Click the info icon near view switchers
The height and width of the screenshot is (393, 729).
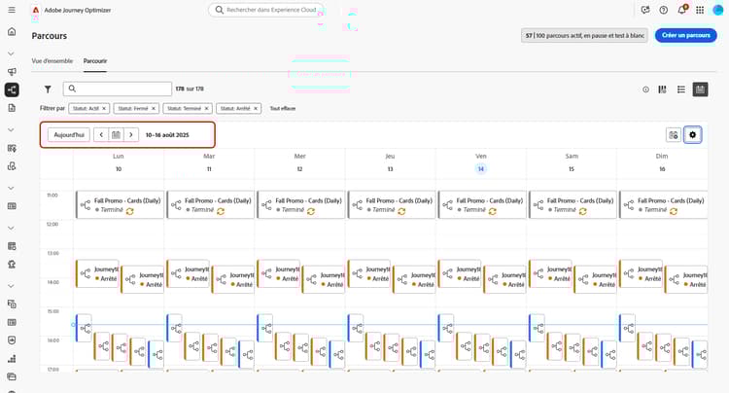click(645, 89)
